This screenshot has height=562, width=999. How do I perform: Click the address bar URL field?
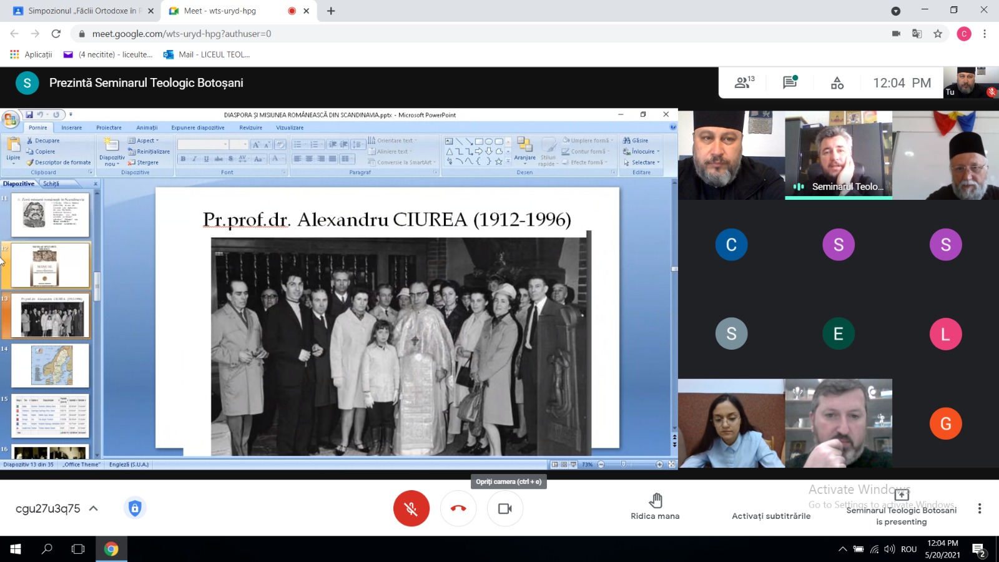pyautogui.click(x=437, y=34)
